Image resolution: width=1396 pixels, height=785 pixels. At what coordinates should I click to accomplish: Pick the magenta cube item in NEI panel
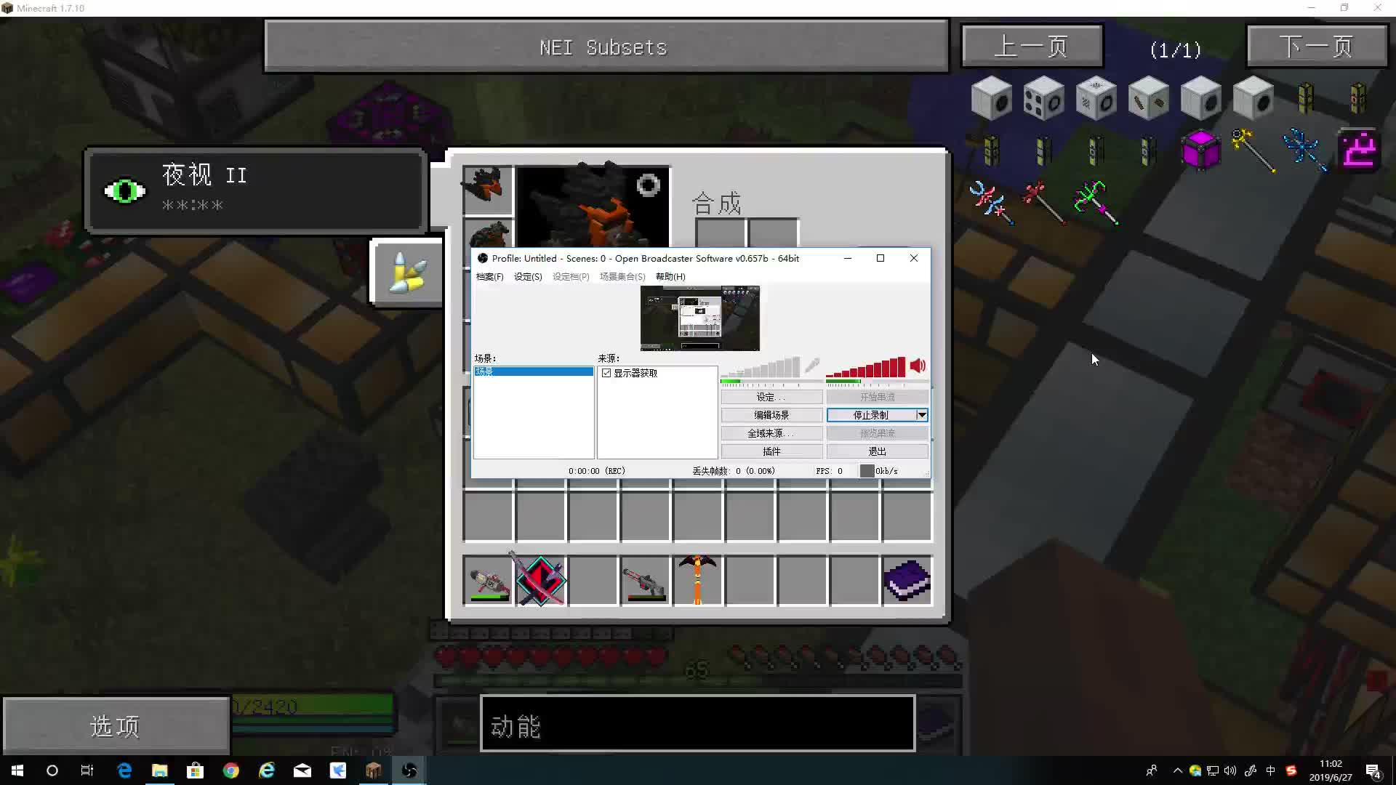click(x=1200, y=150)
